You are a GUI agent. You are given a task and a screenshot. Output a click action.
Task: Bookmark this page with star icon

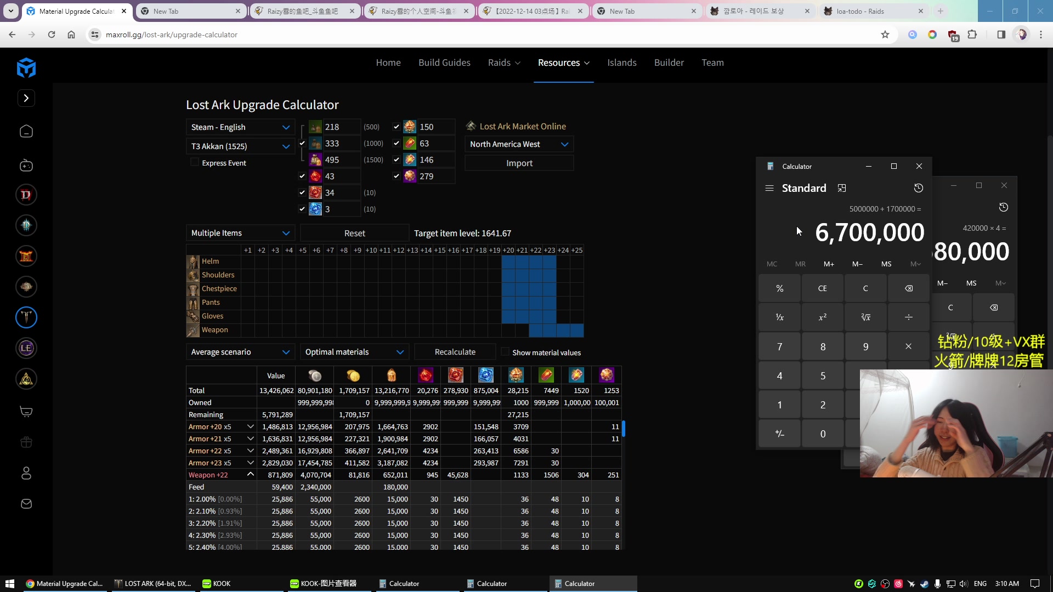coord(885,35)
